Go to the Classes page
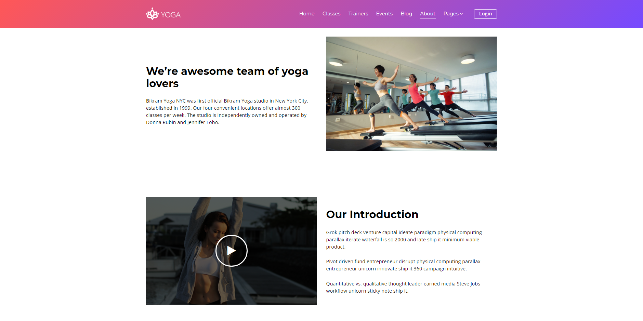 [x=331, y=14]
